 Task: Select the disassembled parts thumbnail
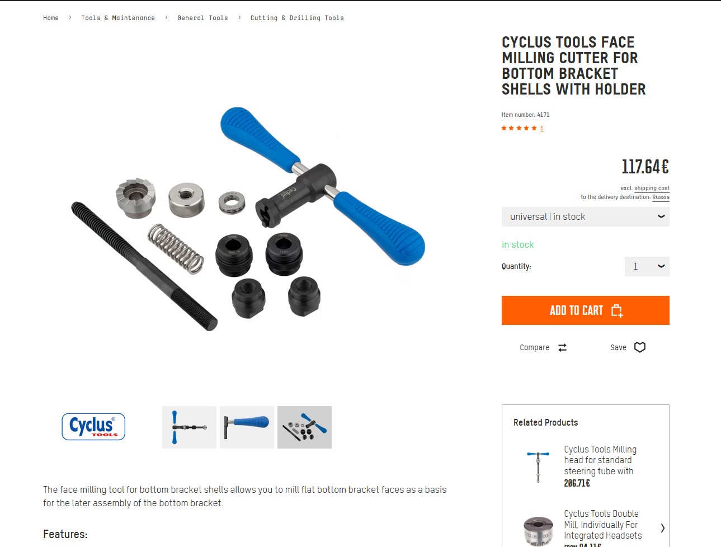pos(304,427)
